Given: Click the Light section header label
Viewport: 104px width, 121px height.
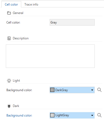Looking at the screenshot, I should 16,81.
